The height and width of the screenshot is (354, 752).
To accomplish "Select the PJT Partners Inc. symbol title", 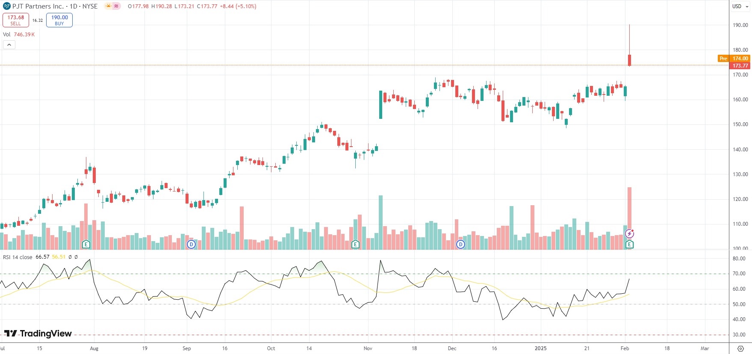I will [38, 6].
